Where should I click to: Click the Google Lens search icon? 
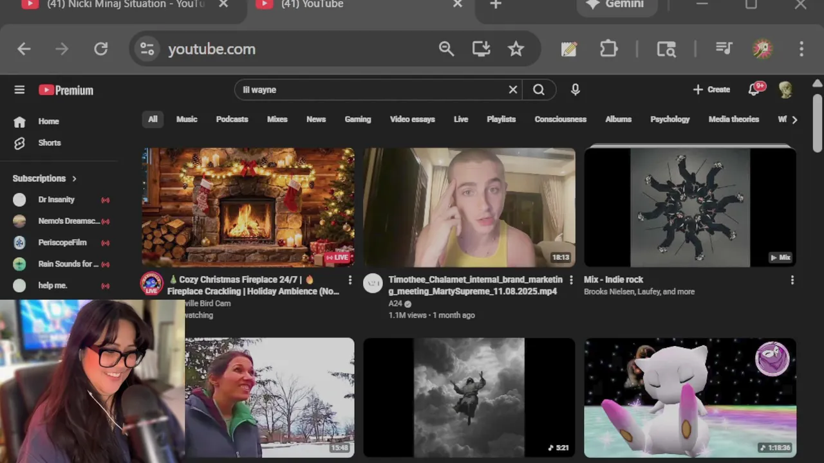(666, 49)
